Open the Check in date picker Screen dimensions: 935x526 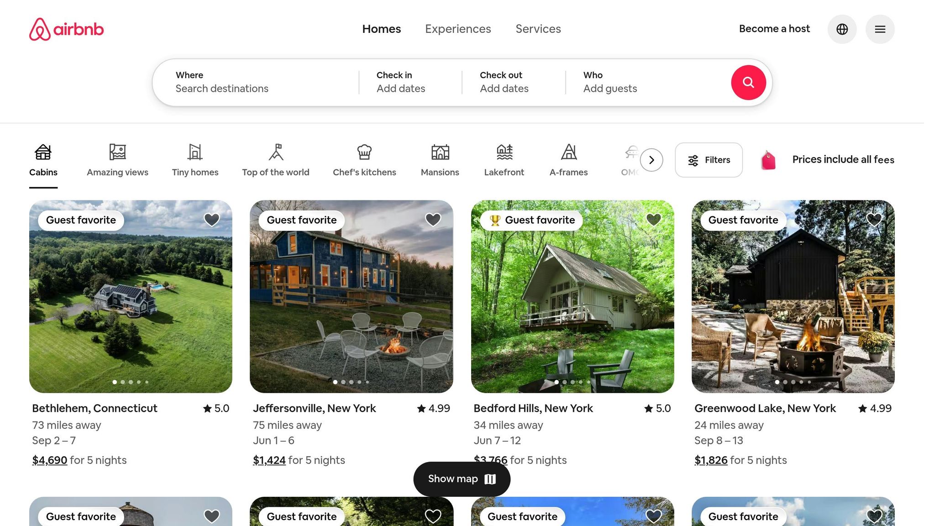click(410, 83)
